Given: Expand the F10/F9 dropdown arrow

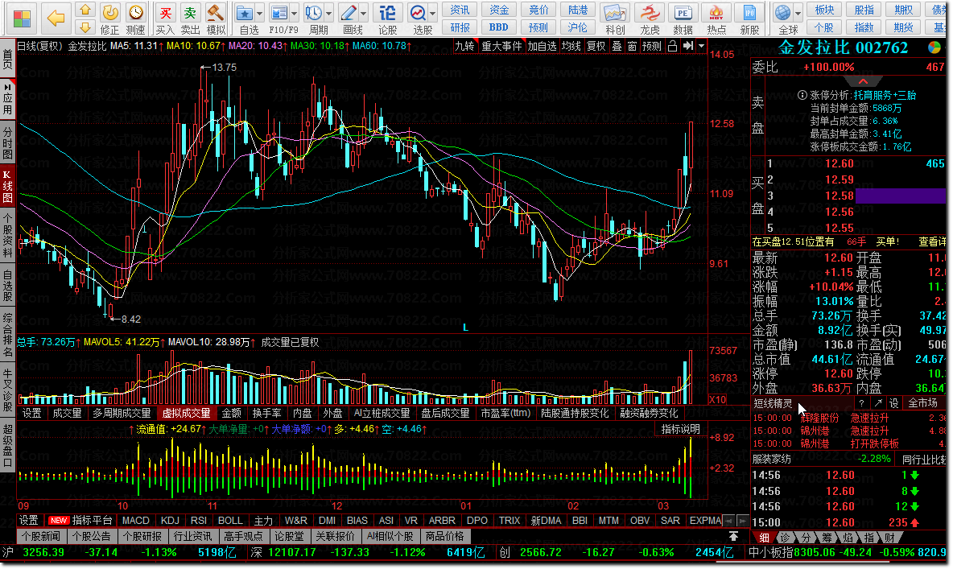Looking at the screenshot, I should (294, 14).
